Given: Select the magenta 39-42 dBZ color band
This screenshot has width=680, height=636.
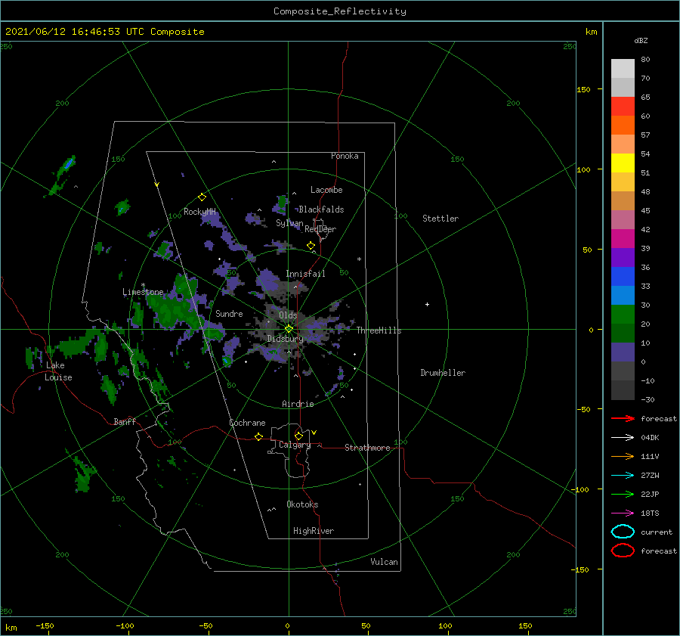Looking at the screenshot, I should click(623, 238).
